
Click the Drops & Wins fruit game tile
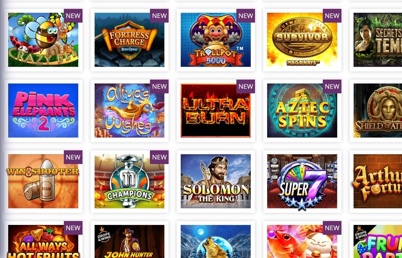(378, 242)
